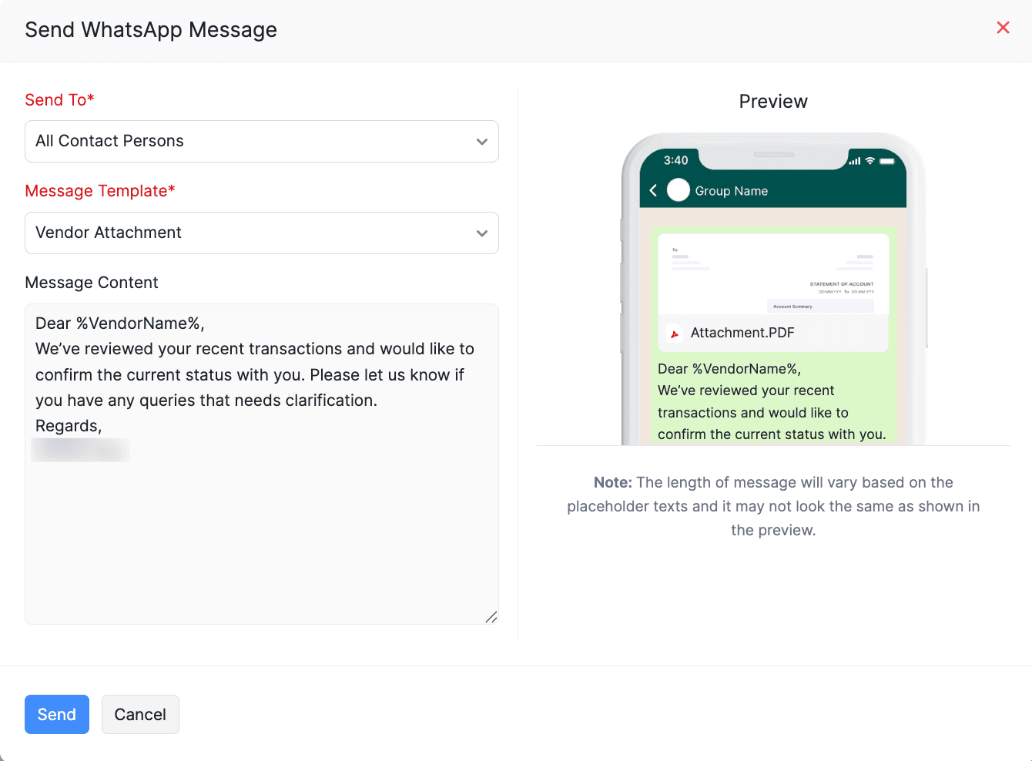The image size is (1032, 761).
Task: Open the Send To dropdown
Action: pyautogui.click(x=262, y=141)
